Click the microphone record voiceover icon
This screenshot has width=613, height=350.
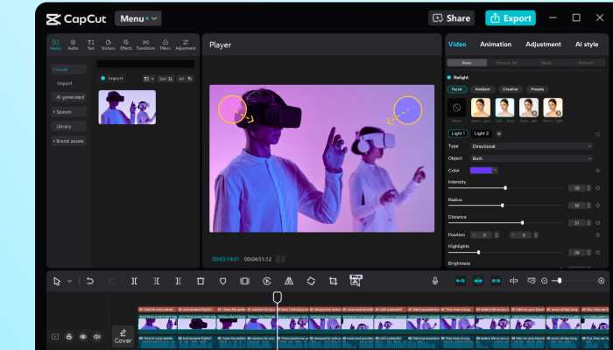pos(434,281)
